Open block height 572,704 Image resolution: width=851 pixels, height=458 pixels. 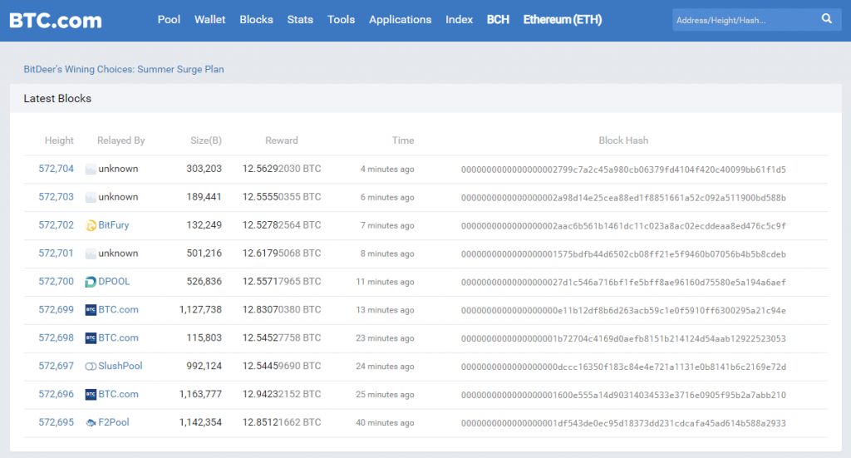(x=56, y=169)
